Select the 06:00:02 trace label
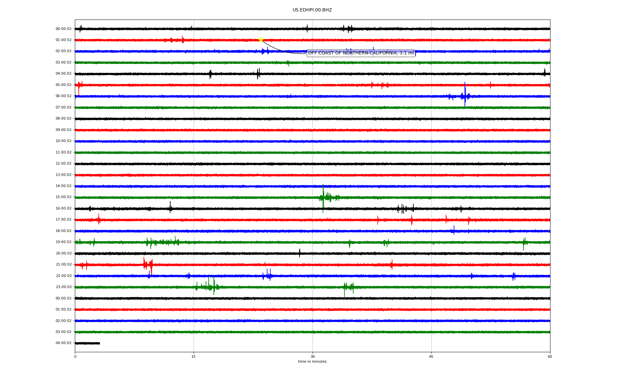Viewport: 625px width, 391px height. 63,96
